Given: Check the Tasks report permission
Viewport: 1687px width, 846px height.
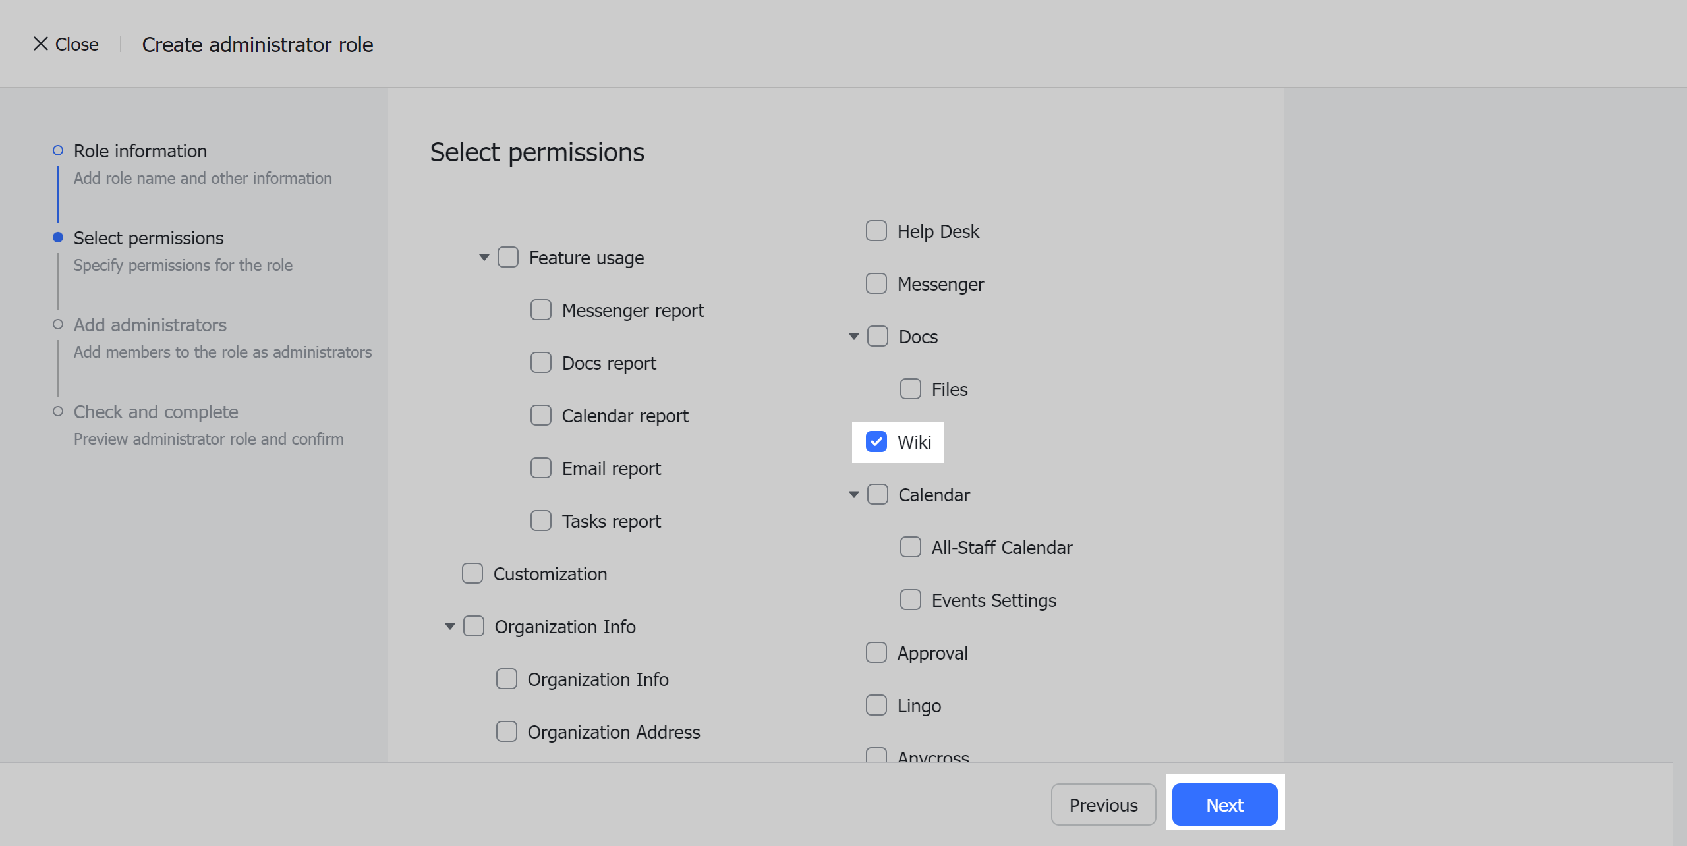Looking at the screenshot, I should tap(540, 521).
